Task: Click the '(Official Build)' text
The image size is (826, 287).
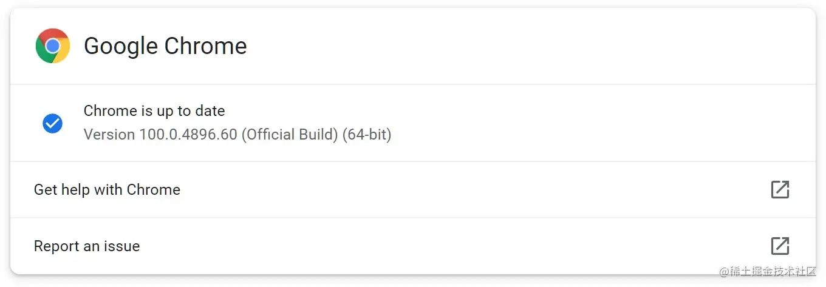Action: point(290,134)
